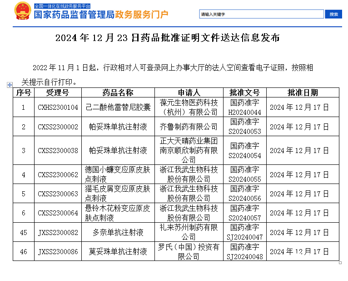Select acceptance number CXSS2300038
The image size is (348, 281).
point(58,151)
